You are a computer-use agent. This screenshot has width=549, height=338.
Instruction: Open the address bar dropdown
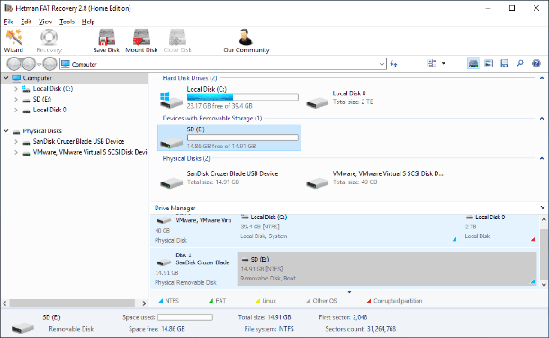click(x=382, y=64)
